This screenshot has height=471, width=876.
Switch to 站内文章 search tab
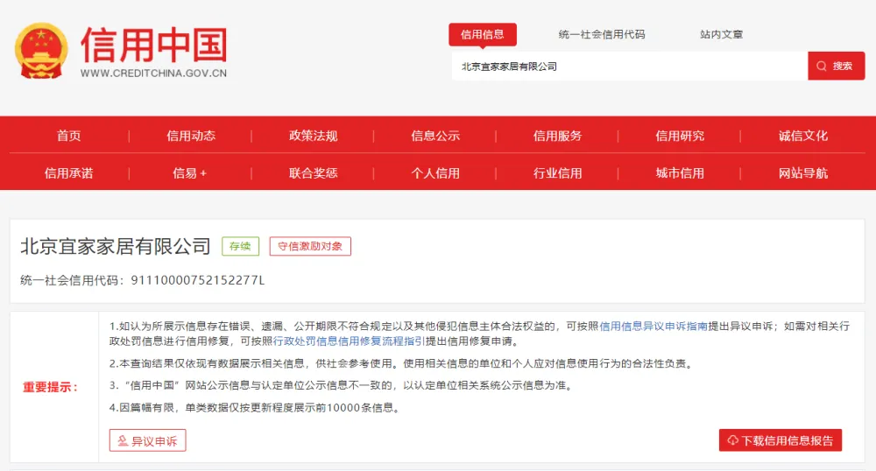point(721,34)
